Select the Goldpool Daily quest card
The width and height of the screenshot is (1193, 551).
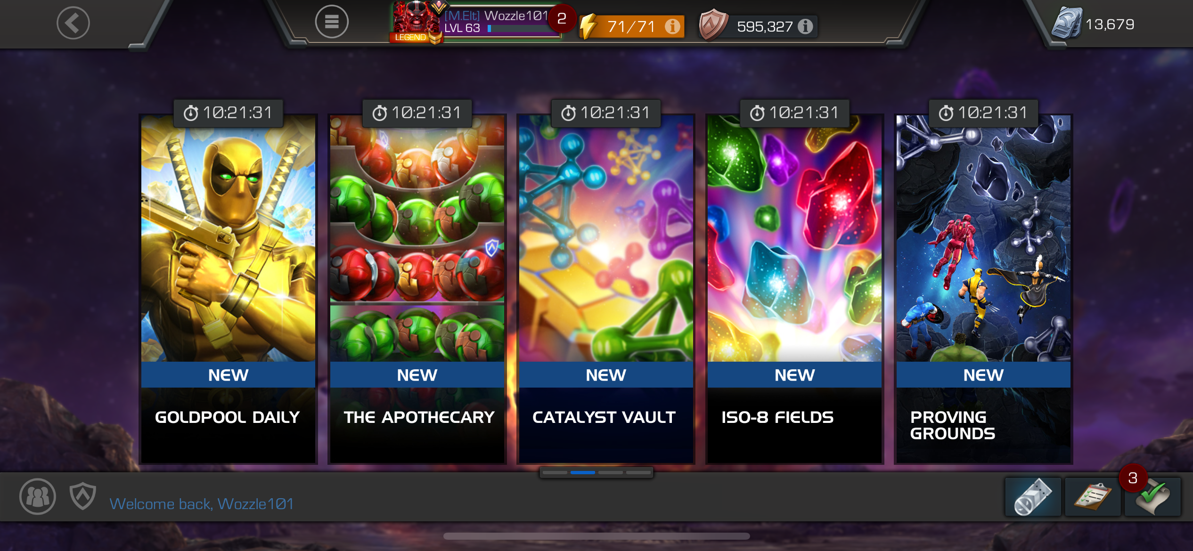pyautogui.click(x=228, y=289)
